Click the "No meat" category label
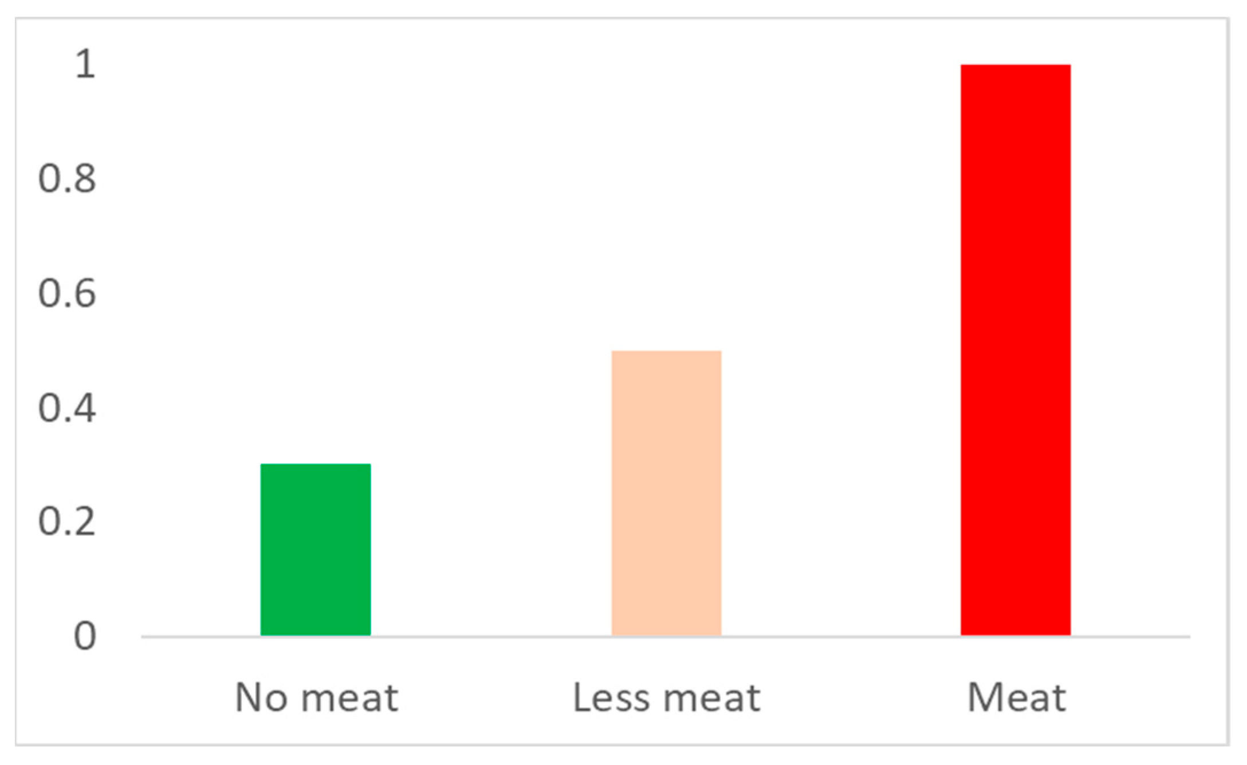1247x765 pixels. pos(317,697)
